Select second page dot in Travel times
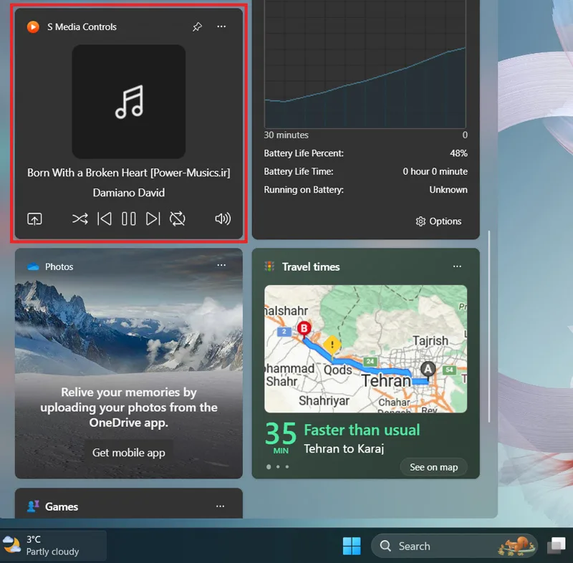 (x=278, y=466)
